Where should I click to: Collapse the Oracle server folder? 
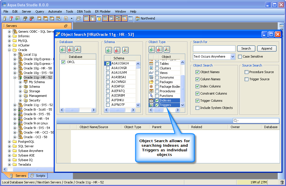pos(9,50)
